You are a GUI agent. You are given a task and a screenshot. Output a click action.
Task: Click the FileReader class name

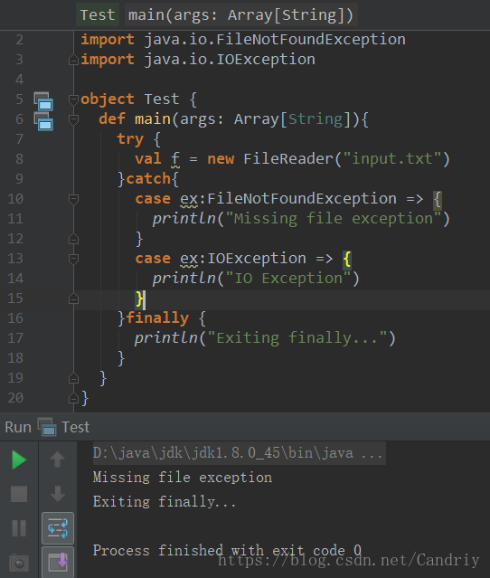pyautogui.click(x=288, y=159)
